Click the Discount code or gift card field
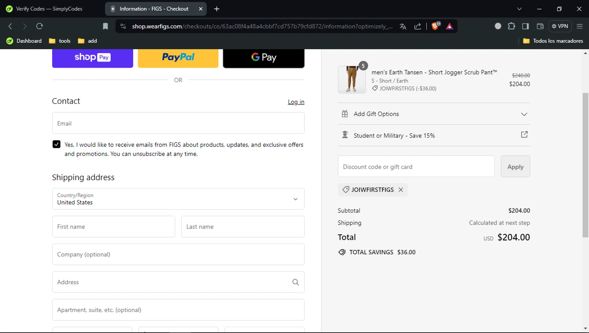The width and height of the screenshot is (589, 333). 416,166
